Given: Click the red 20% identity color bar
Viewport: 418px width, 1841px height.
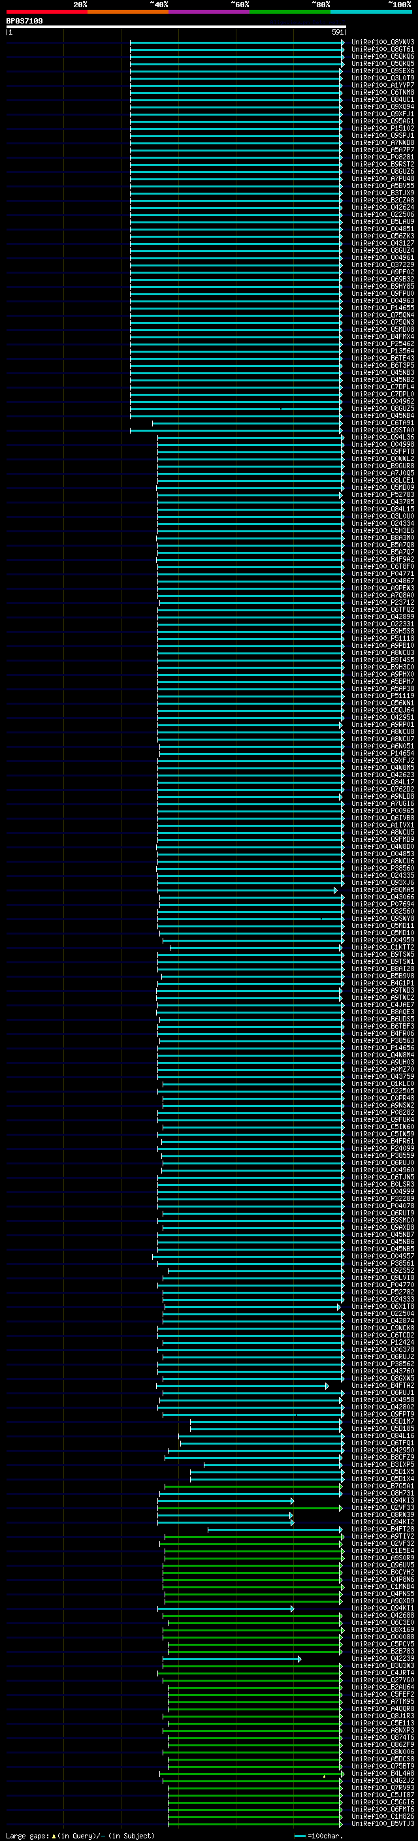Looking at the screenshot, I should (47, 12).
